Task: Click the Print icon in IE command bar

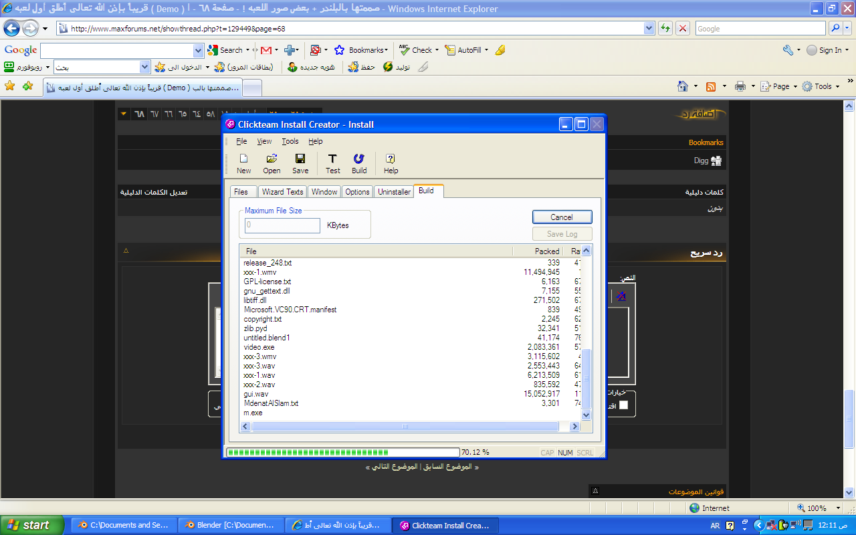Action: 740,86
